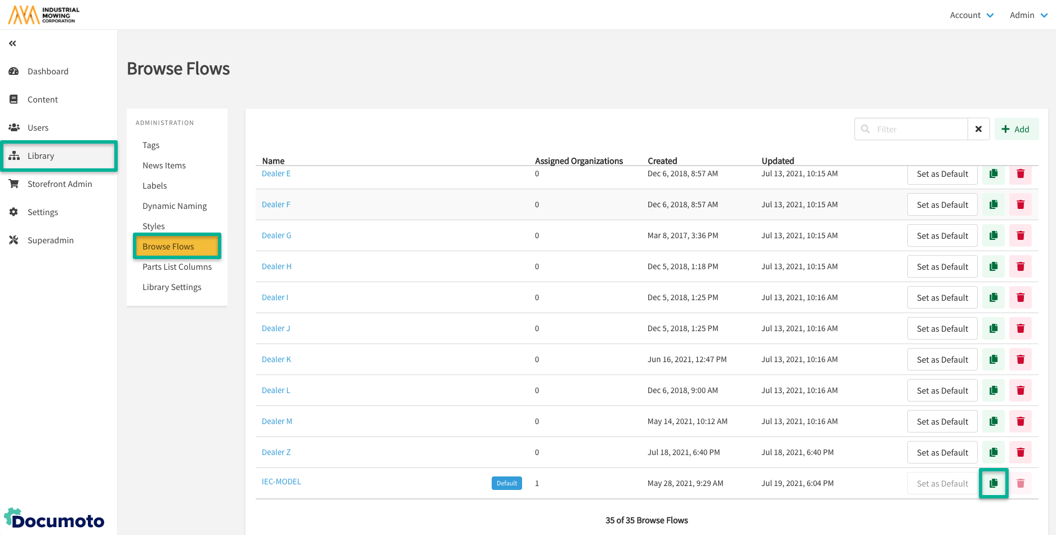
Task: Add a new browse flow
Action: click(1016, 129)
